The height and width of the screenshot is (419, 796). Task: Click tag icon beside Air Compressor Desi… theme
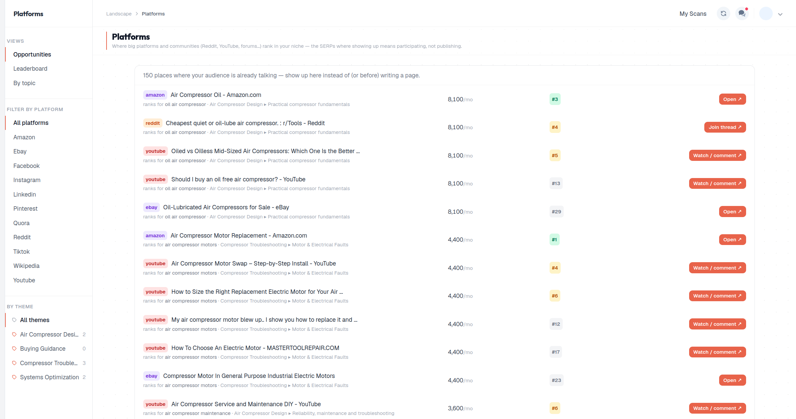click(14, 335)
